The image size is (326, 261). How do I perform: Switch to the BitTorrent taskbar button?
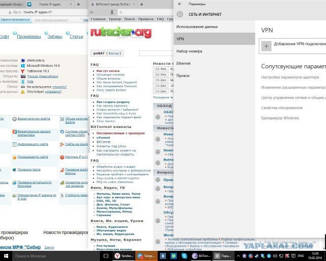[201, 256]
